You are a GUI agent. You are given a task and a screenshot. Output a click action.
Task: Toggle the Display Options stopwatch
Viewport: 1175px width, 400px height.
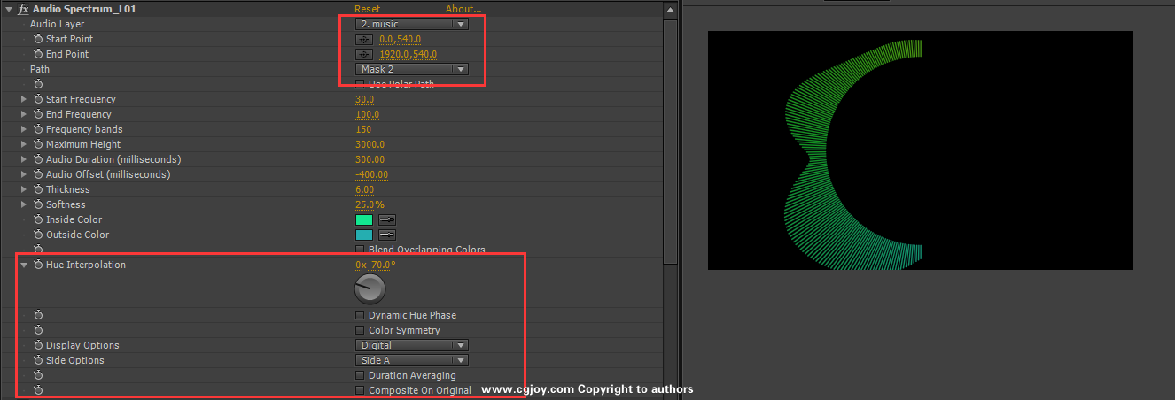pos(38,345)
